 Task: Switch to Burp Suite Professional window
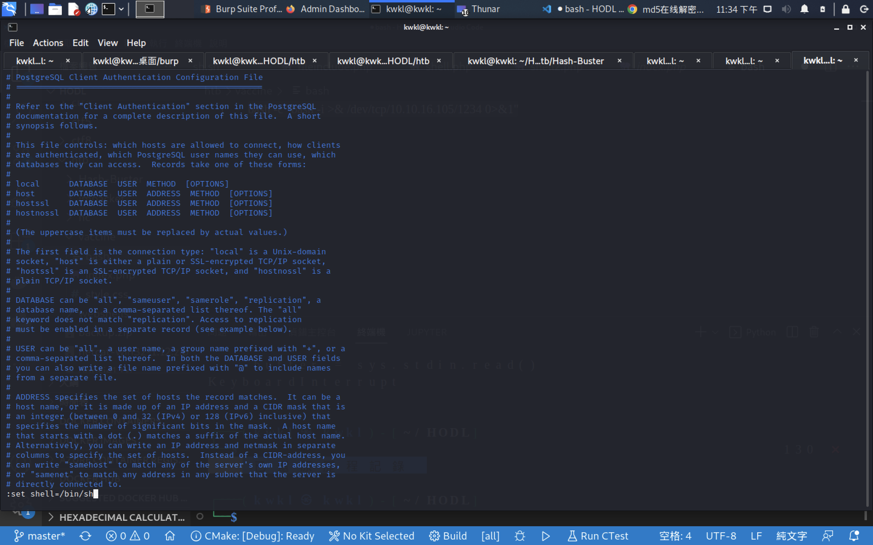click(243, 9)
